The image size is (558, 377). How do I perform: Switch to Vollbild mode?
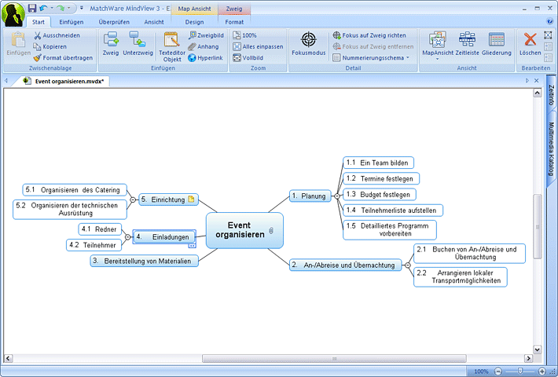(248, 57)
